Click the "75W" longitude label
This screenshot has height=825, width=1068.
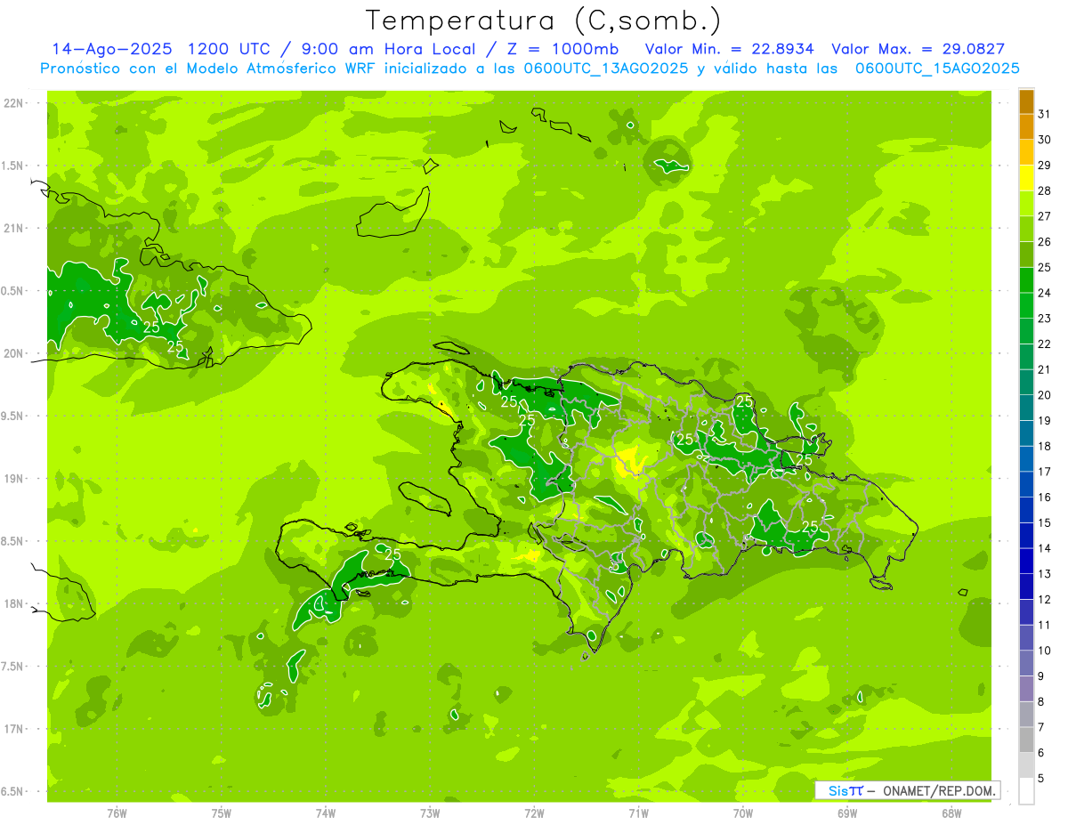222,813
